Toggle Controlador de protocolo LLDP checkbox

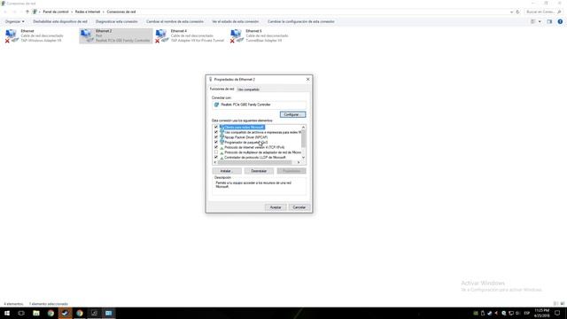216,158
